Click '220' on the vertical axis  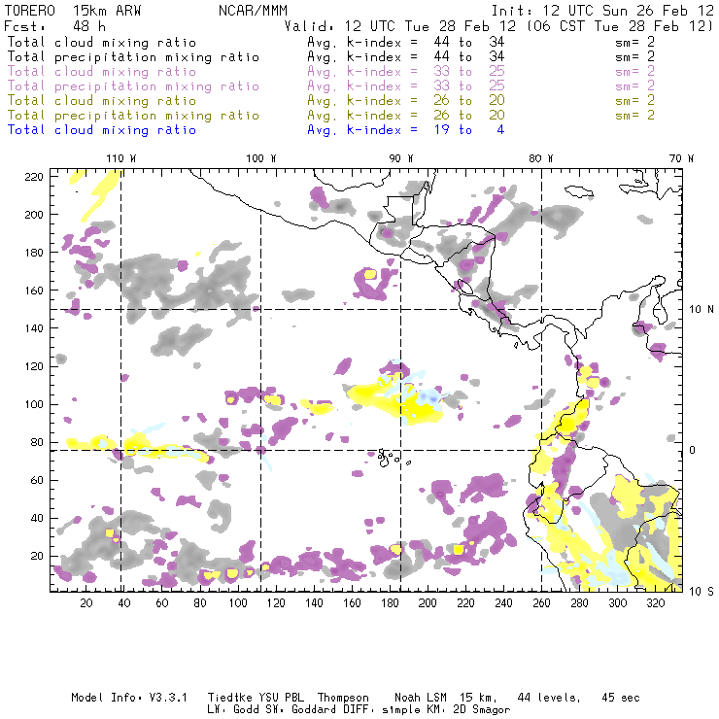34,177
